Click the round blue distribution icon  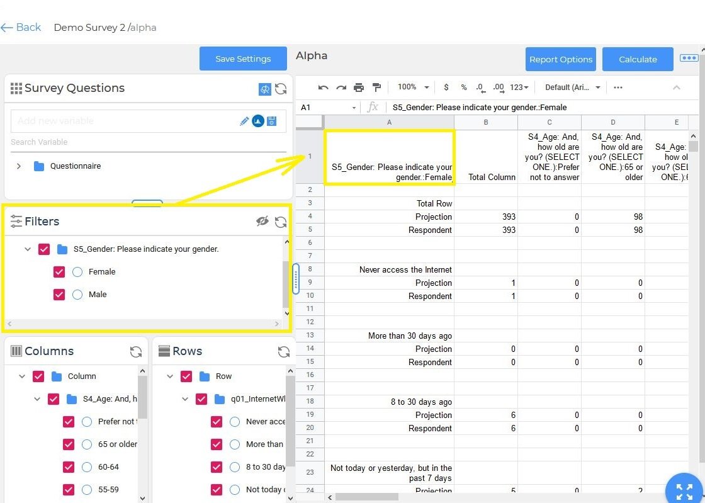click(x=257, y=121)
